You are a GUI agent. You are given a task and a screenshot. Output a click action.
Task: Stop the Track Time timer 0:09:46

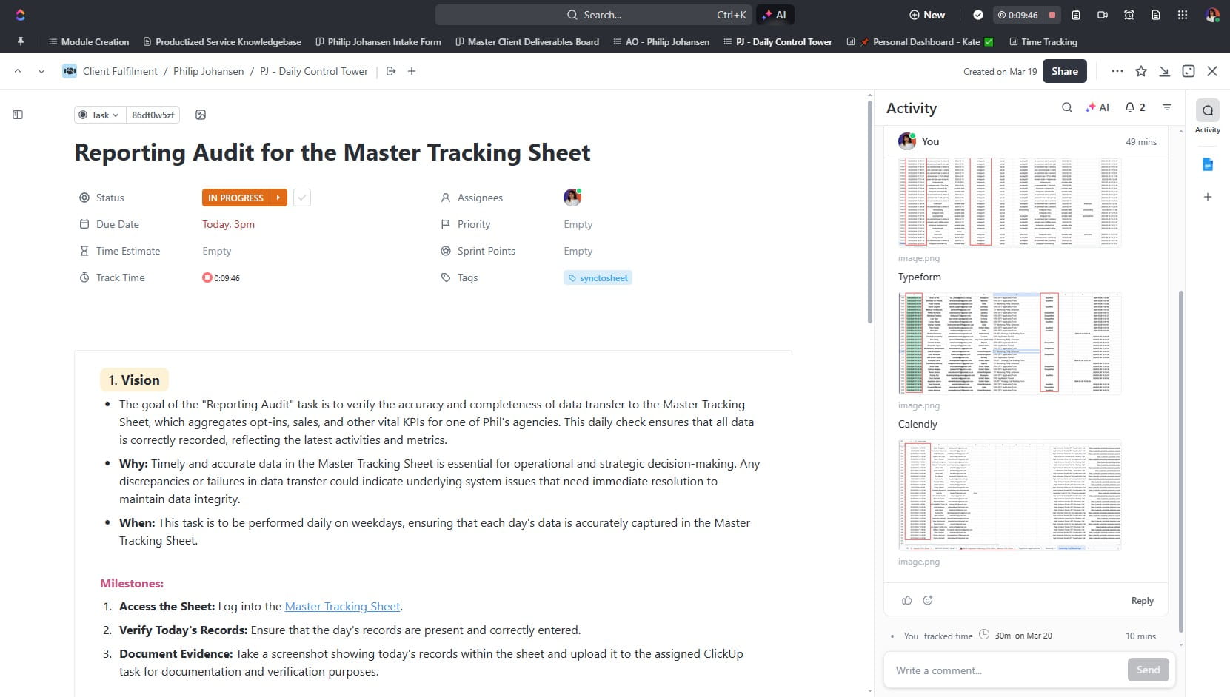(207, 277)
